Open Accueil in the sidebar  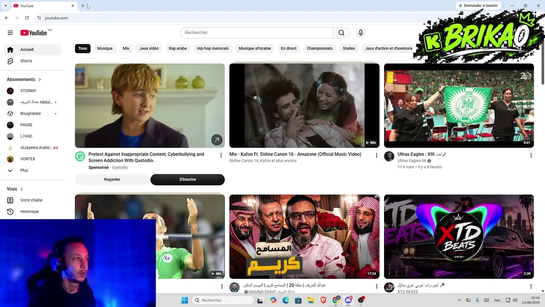33,49
